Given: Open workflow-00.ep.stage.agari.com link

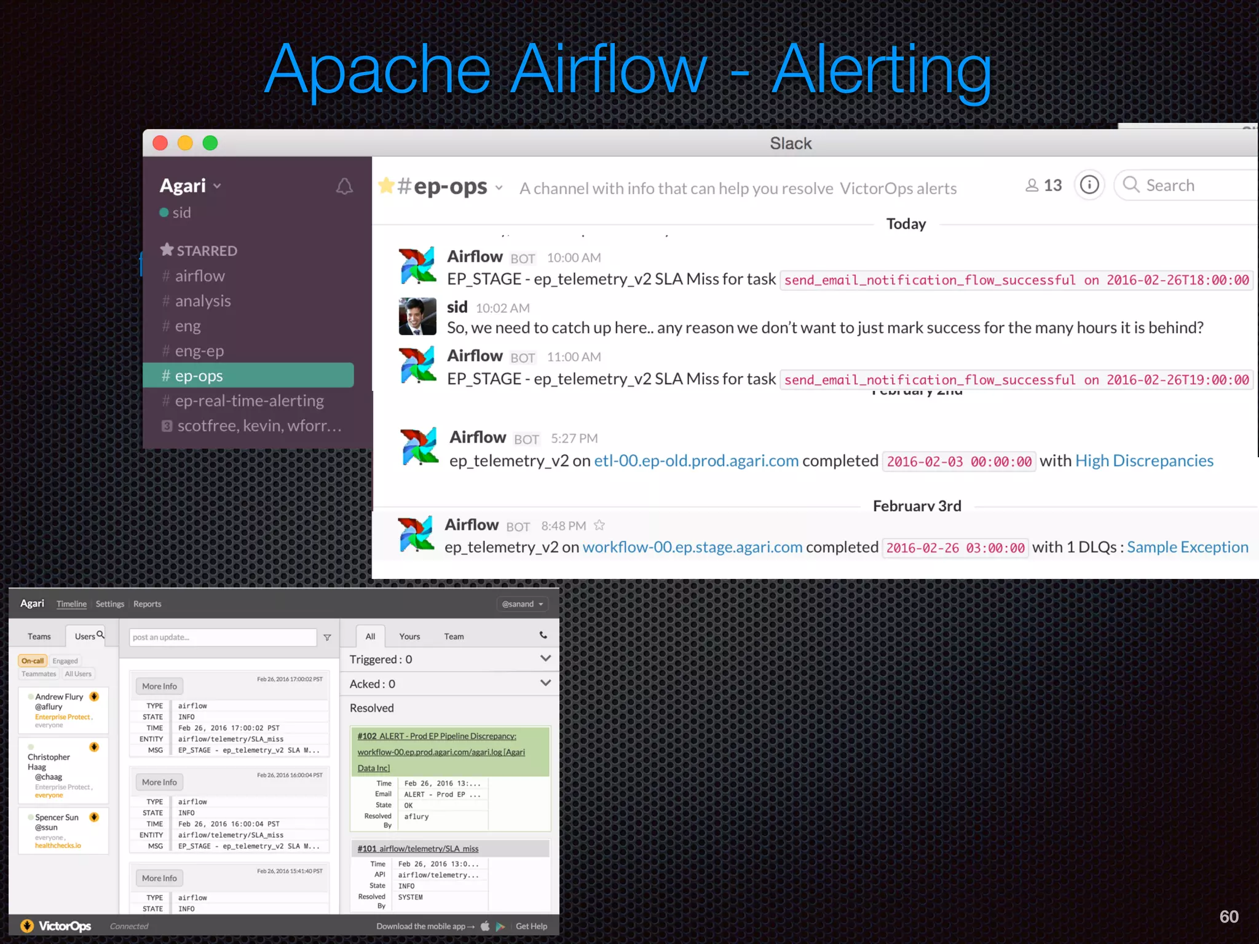Looking at the screenshot, I should 692,547.
